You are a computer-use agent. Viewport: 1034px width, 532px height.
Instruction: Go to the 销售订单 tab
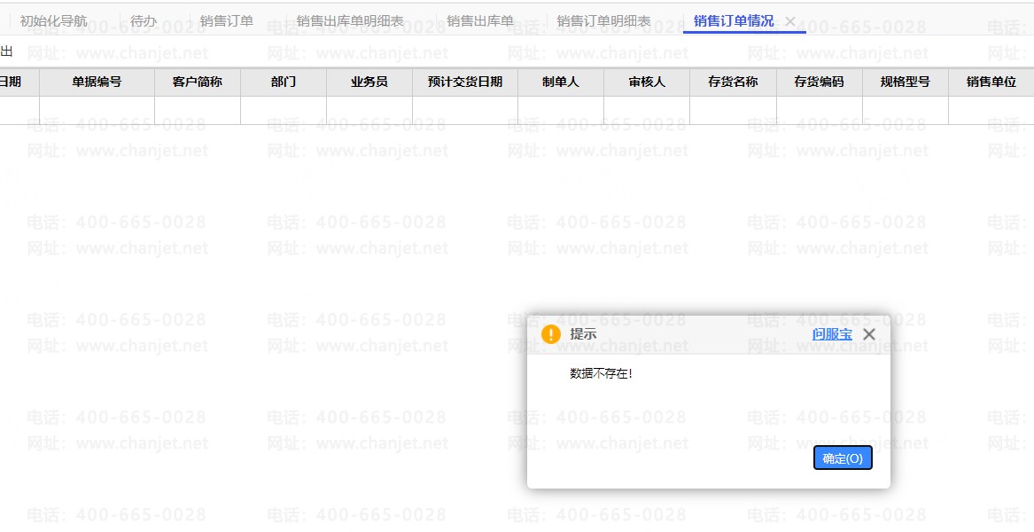tap(227, 21)
